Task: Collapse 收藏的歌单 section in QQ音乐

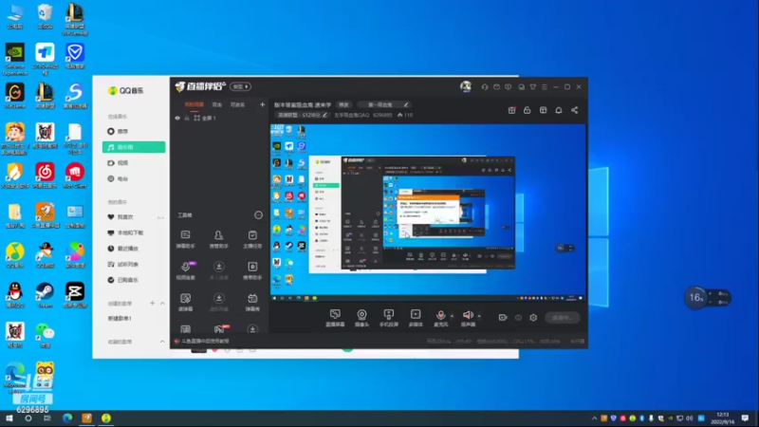Action: tap(162, 342)
